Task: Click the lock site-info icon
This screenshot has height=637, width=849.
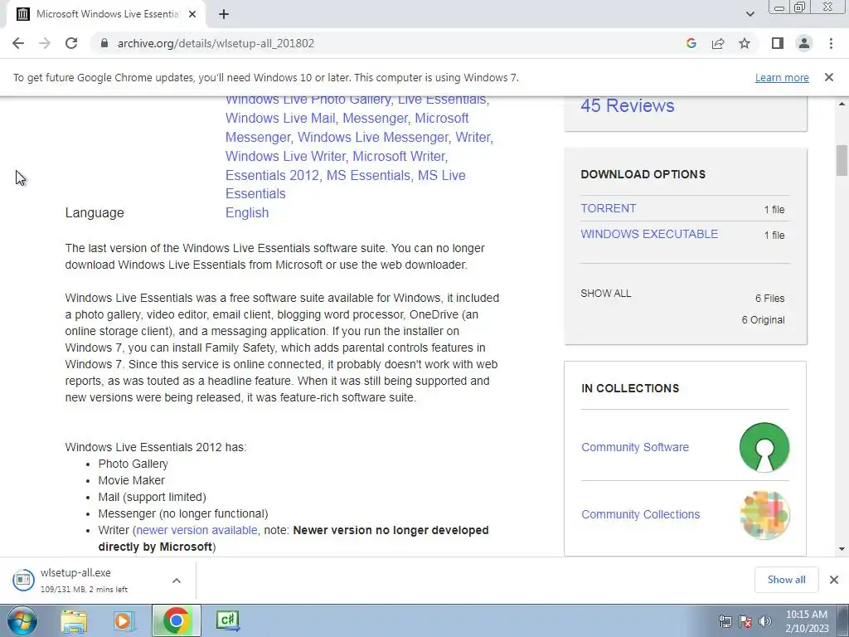Action: point(104,43)
